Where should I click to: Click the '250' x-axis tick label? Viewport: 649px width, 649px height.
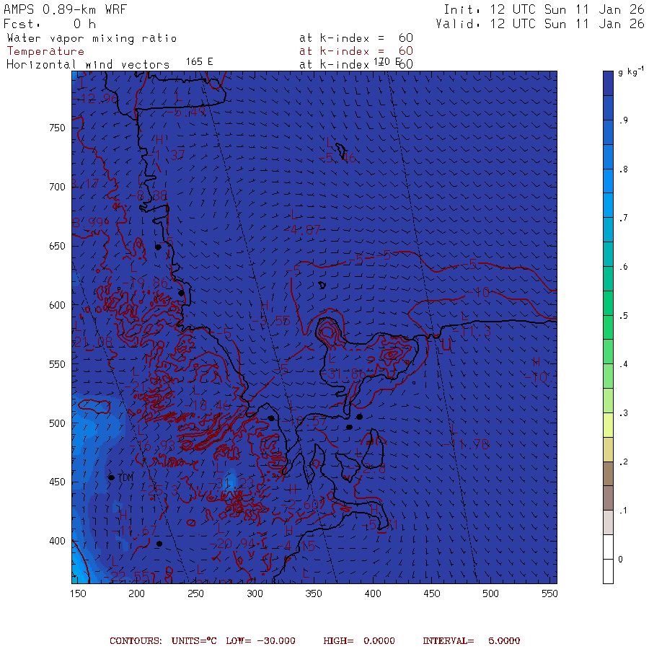(x=195, y=593)
